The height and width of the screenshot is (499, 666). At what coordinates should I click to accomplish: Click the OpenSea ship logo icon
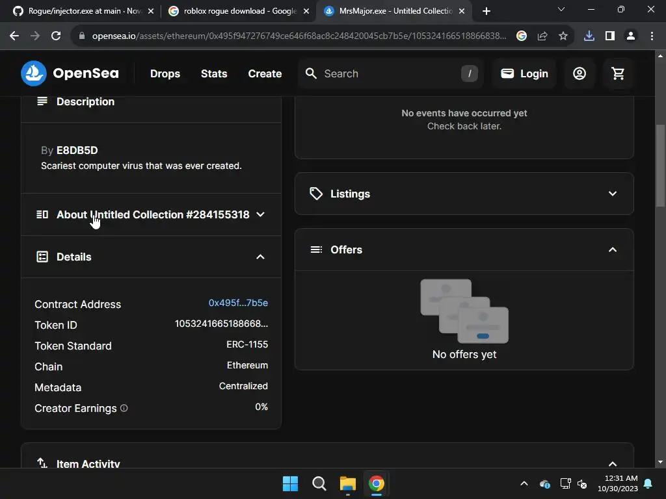34,73
